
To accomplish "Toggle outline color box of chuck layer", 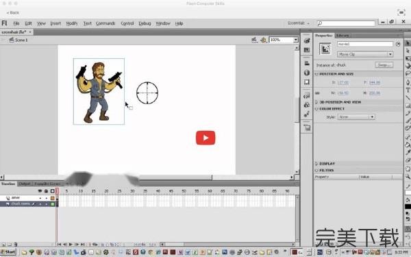I will click(x=53, y=204).
